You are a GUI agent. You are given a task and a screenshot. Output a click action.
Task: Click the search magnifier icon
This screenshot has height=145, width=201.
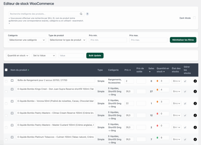coord(81,14)
